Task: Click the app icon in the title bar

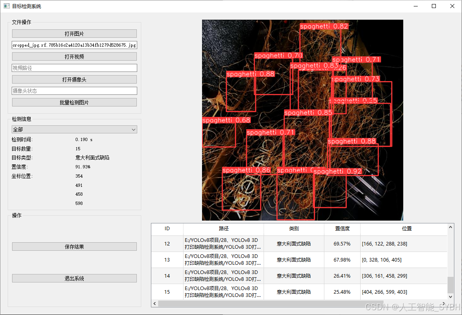Action: 6,6
